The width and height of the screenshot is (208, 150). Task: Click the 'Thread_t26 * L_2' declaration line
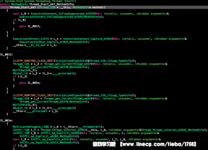(90, 64)
